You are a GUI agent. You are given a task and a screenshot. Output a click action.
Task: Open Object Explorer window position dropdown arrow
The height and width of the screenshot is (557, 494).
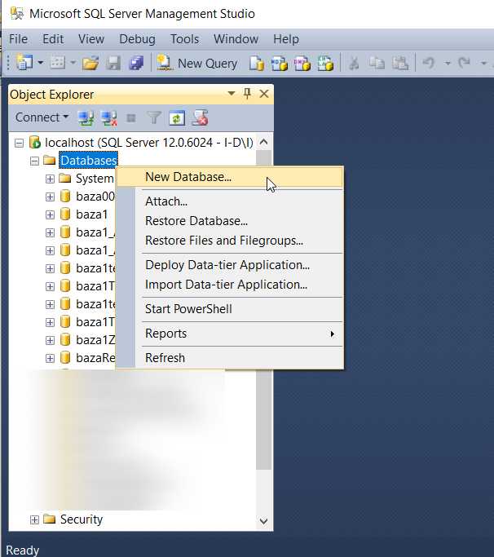click(x=232, y=94)
